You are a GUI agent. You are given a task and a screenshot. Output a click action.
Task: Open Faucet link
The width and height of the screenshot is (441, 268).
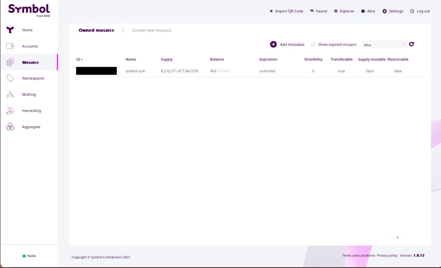pyautogui.click(x=322, y=11)
